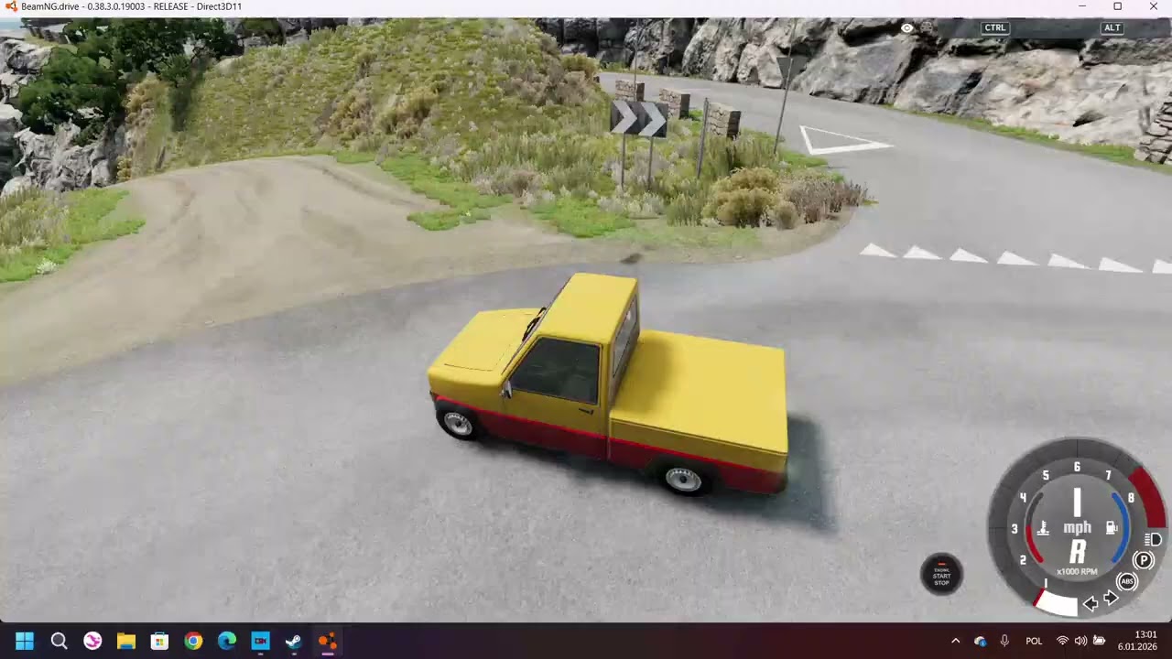Open the screen recorder app on taskbar

260,641
